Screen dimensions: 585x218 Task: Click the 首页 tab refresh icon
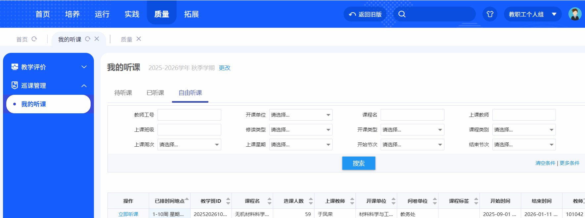[34, 39]
